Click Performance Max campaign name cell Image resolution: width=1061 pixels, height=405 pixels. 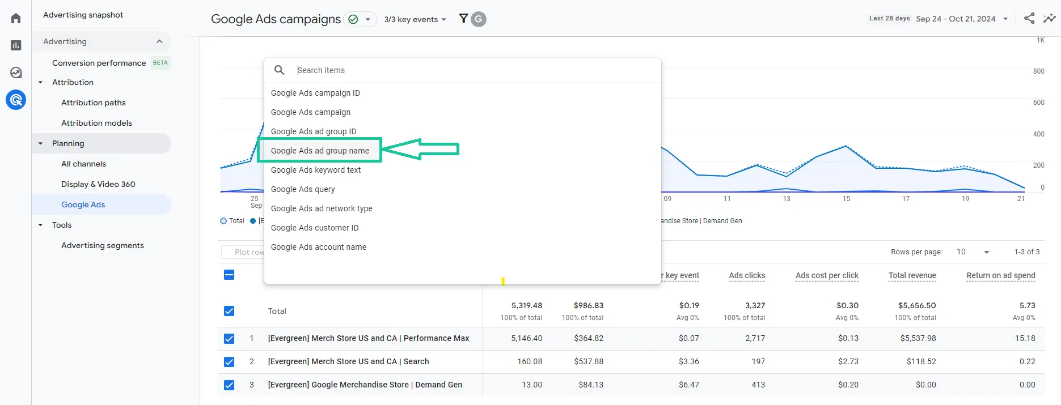(368, 338)
